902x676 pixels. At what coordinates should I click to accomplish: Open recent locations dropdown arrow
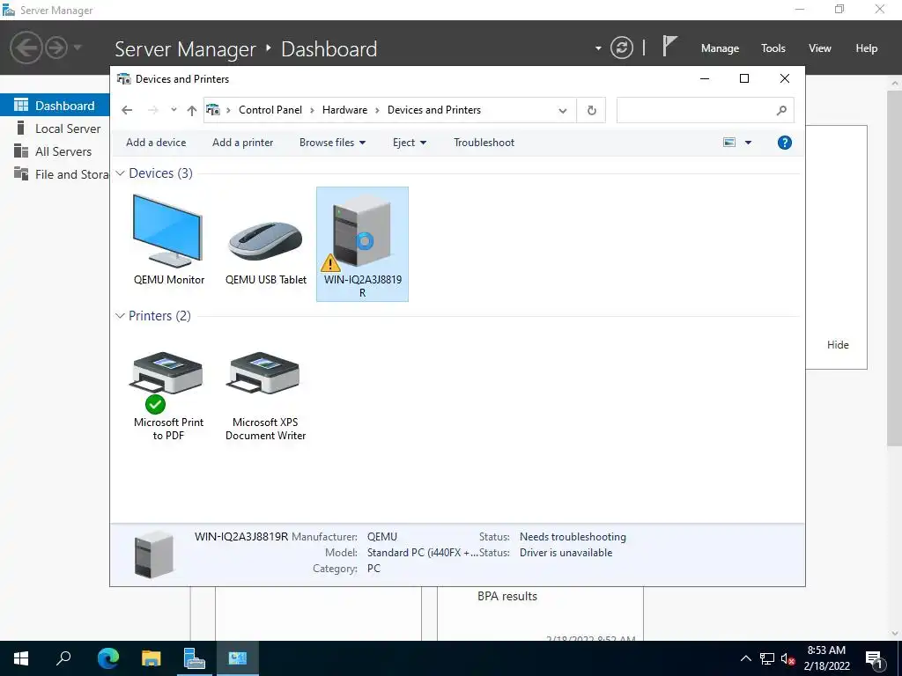pos(174,110)
